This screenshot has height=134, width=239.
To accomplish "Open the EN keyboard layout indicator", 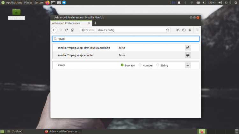I will pos(173,3).
